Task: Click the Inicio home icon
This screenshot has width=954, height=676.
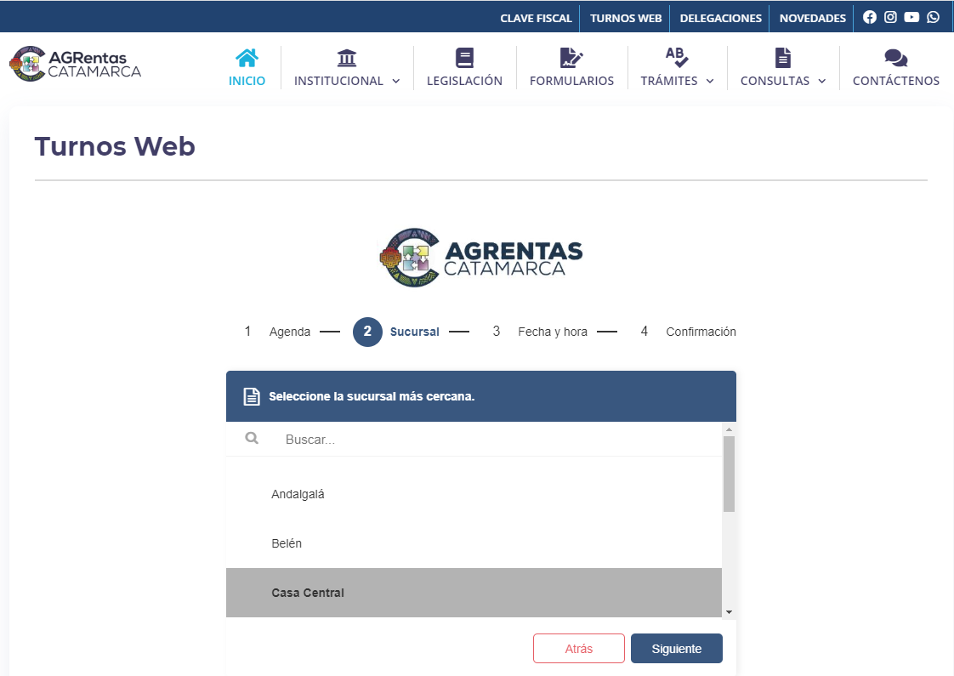Action: [247, 59]
